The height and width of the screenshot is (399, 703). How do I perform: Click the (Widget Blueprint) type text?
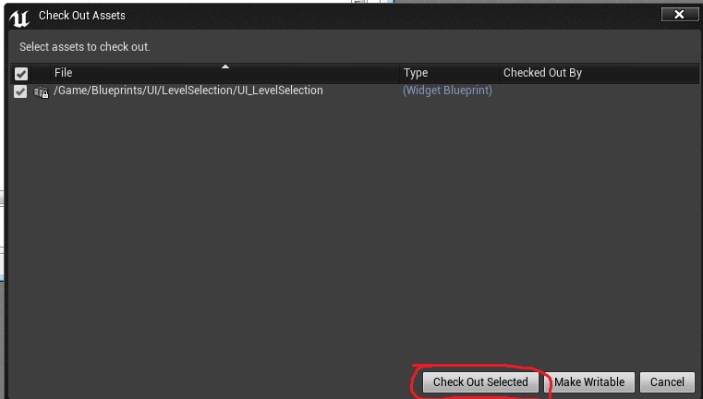(x=447, y=91)
